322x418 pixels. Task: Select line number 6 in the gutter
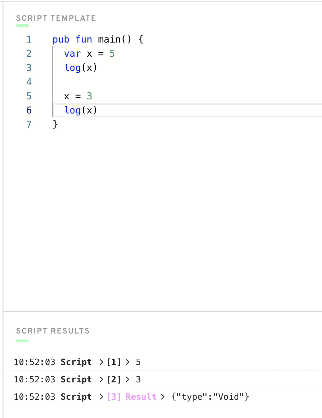[29, 110]
